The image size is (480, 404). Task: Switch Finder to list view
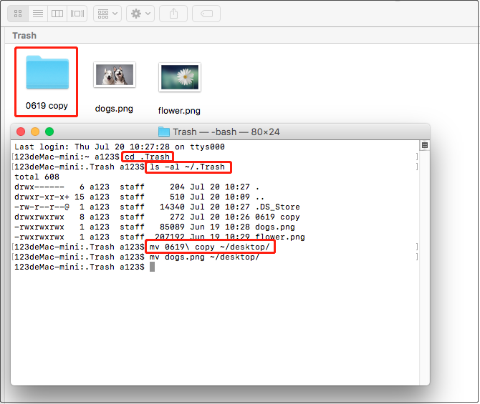point(38,13)
